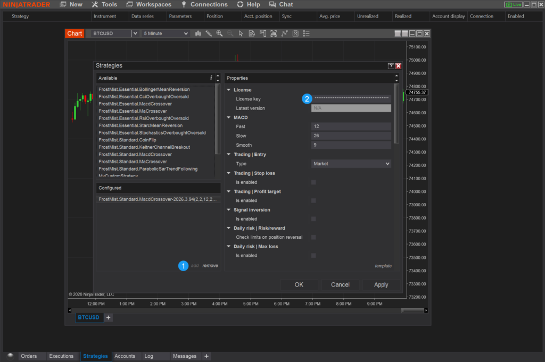
Task: Switch to the Executions tab
Action: 61,356
